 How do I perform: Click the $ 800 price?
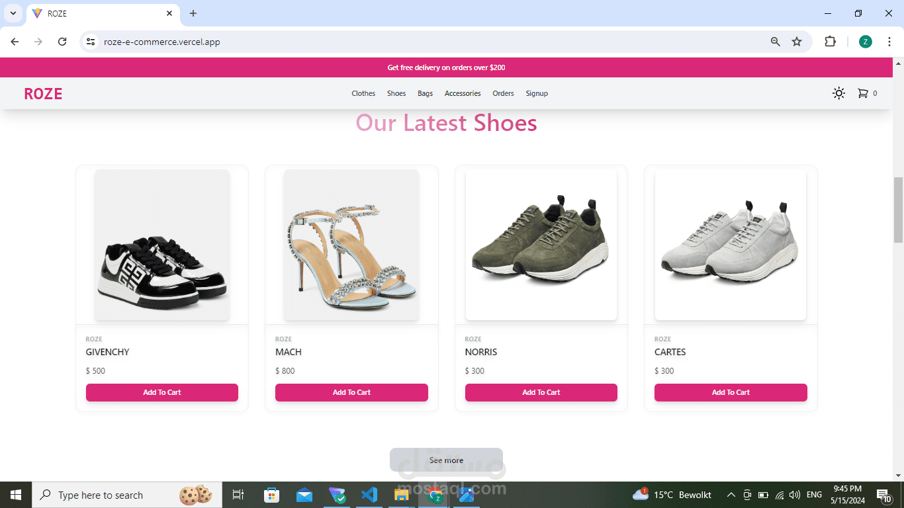(x=285, y=371)
